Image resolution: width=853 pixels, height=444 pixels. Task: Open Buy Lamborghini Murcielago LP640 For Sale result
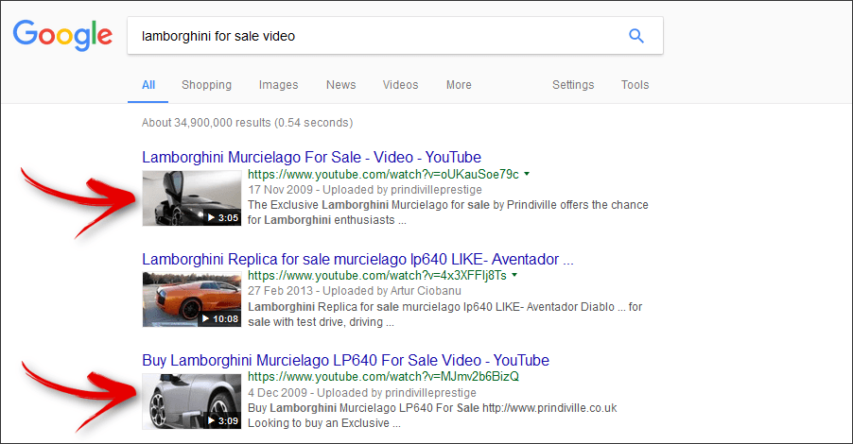pos(345,360)
